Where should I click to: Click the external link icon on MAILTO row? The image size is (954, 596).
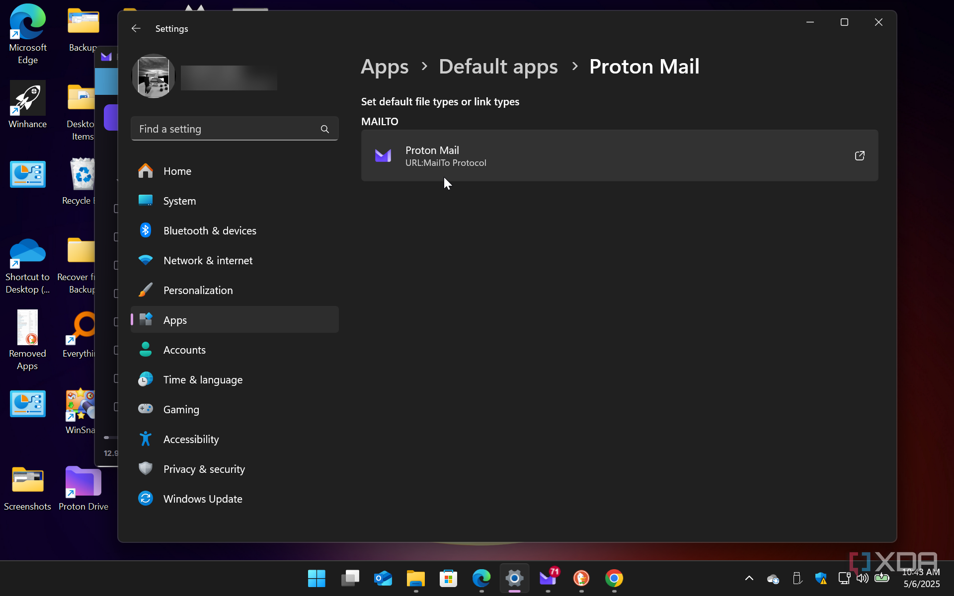point(860,156)
